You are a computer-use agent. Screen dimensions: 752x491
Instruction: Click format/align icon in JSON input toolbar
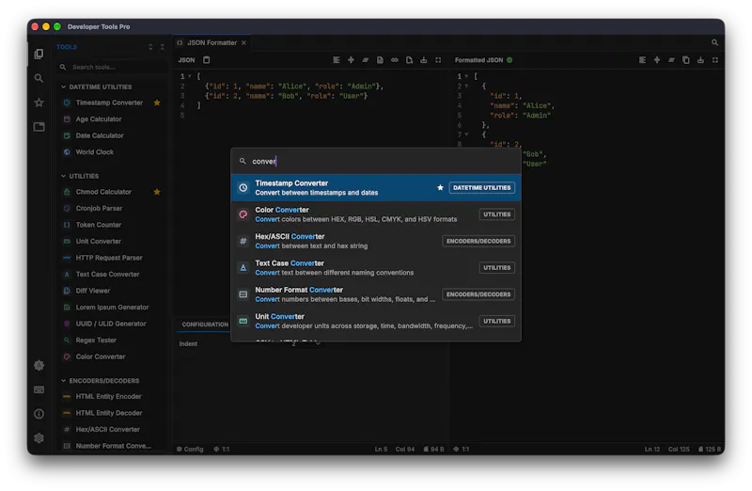[337, 60]
